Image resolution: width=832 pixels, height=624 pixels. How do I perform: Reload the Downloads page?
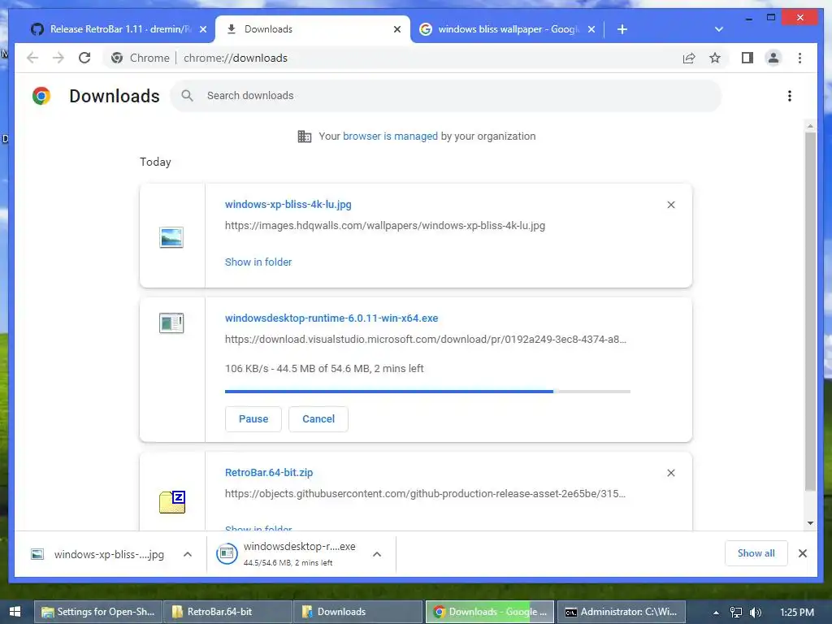(84, 58)
